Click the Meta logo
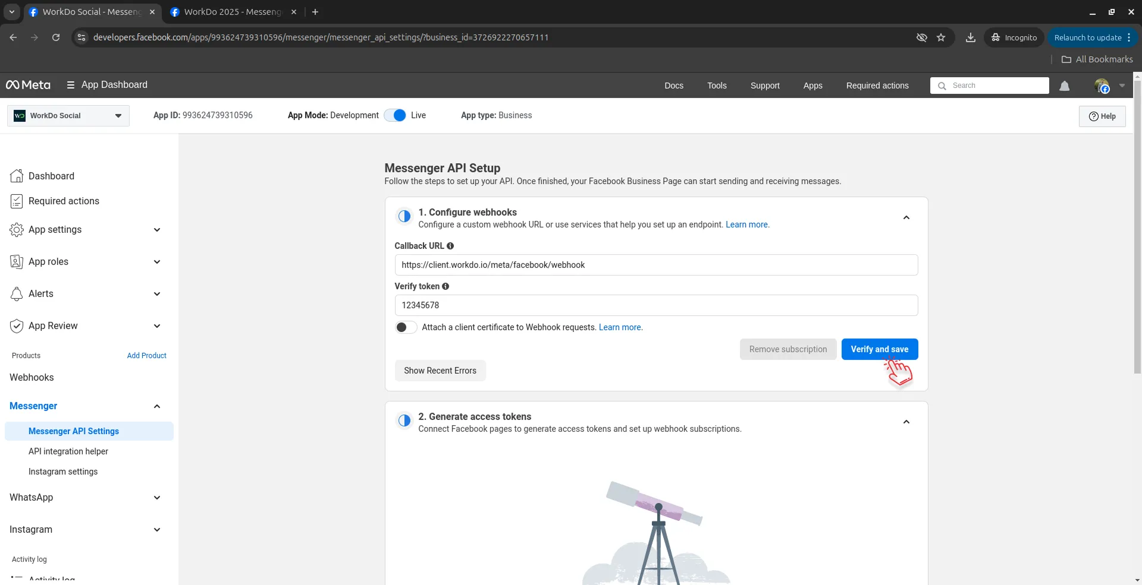 28,85
